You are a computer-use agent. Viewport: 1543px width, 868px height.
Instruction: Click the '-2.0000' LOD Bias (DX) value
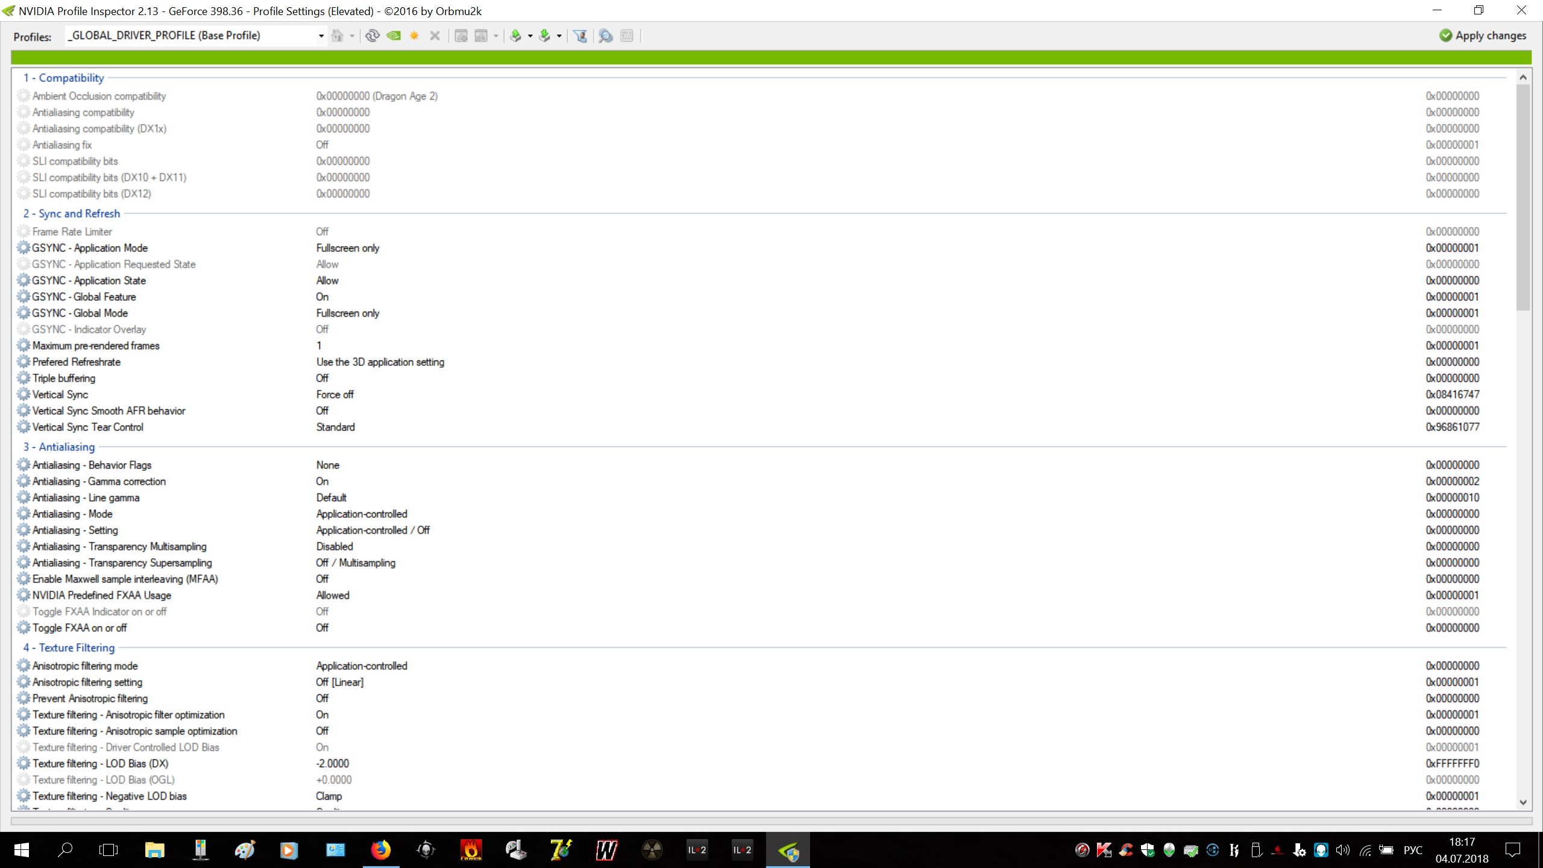click(333, 763)
